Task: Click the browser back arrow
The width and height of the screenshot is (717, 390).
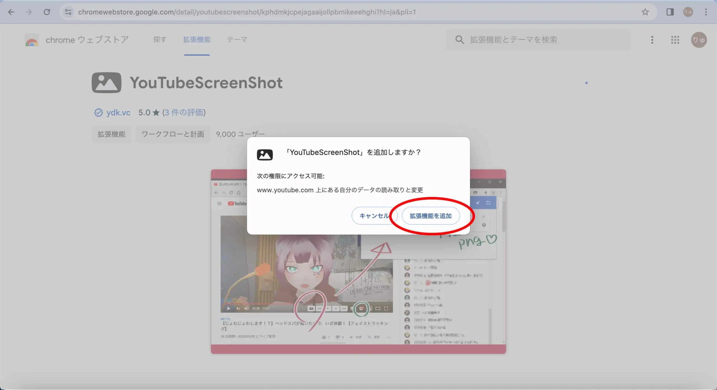Action: (11, 12)
